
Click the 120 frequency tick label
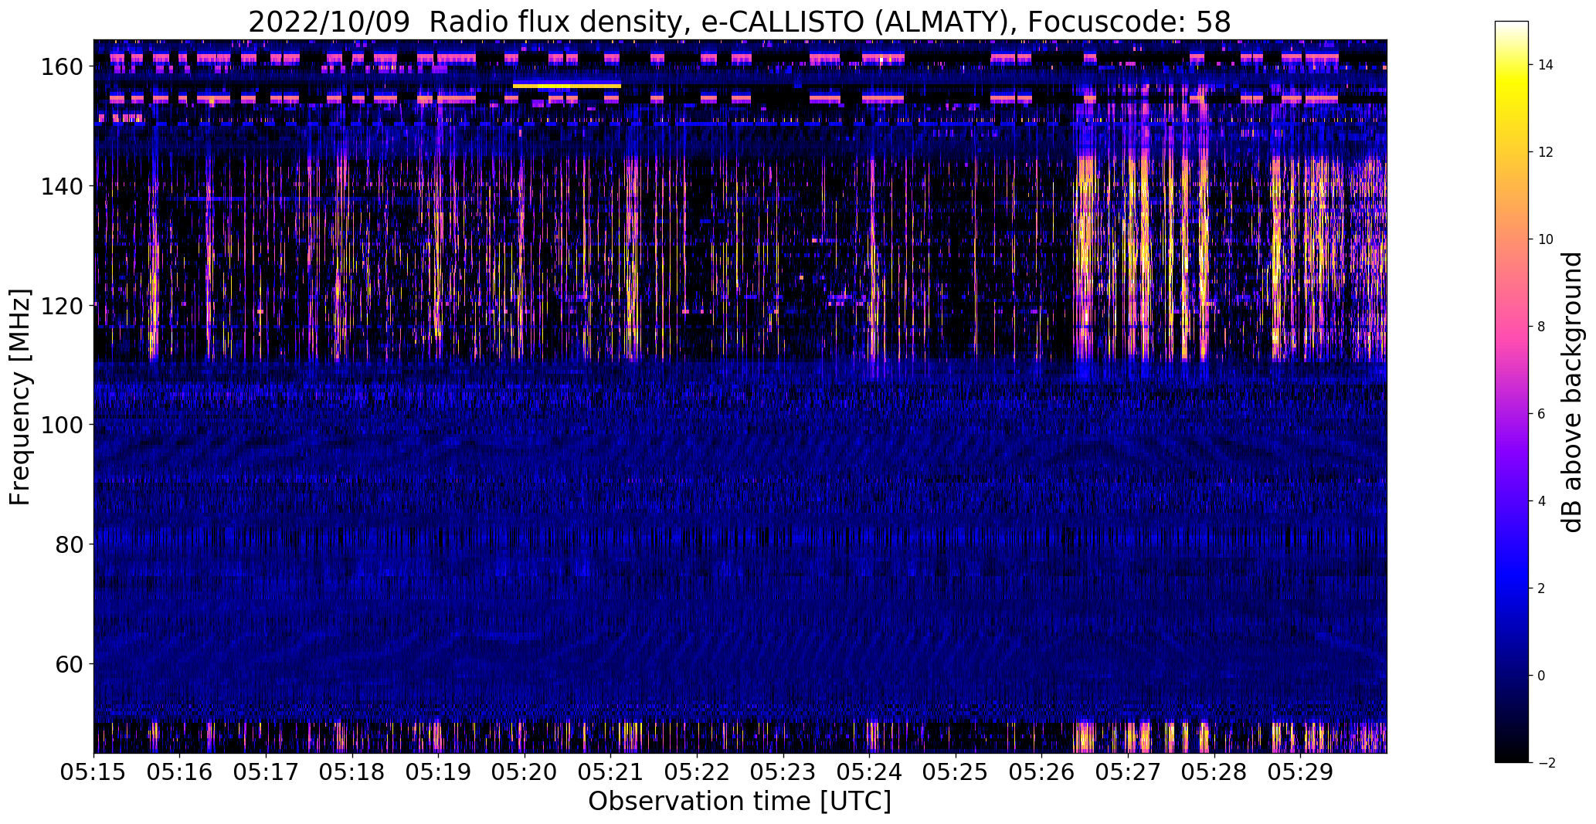pyautogui.click(x=63, y=306)
